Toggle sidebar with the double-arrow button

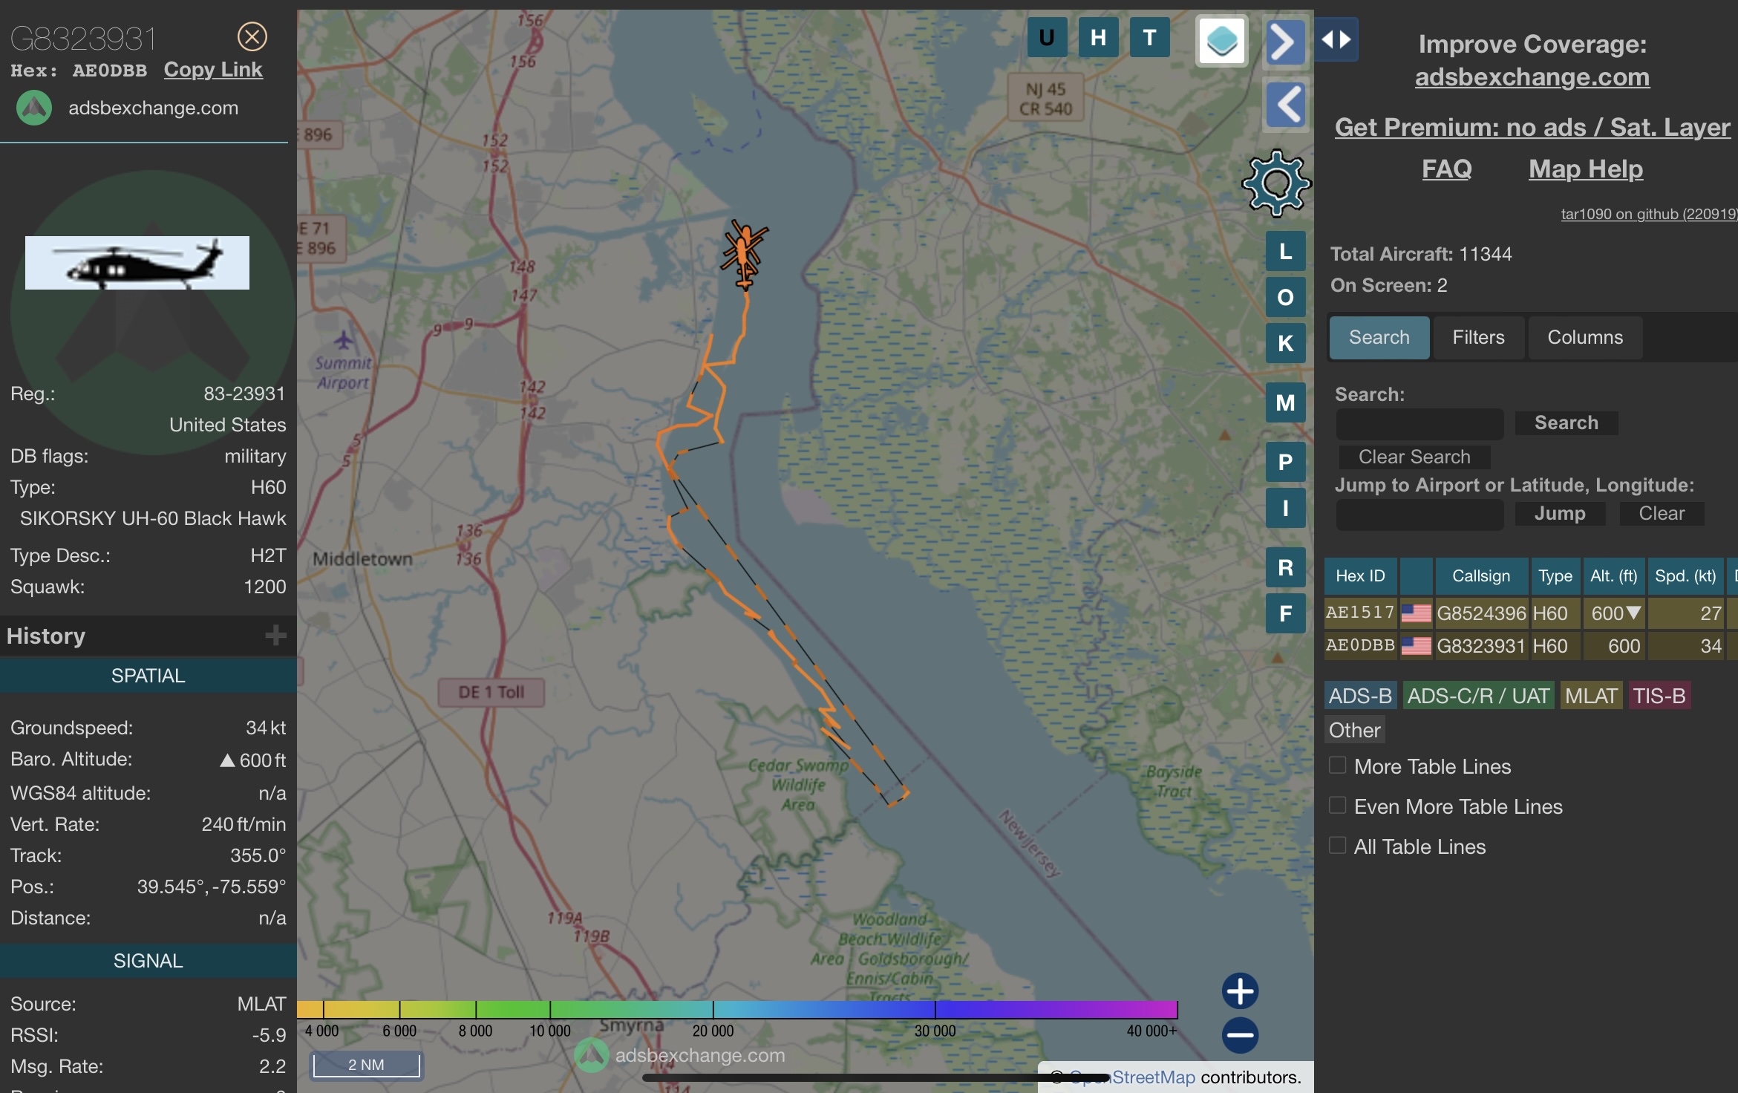[1336, 39]
